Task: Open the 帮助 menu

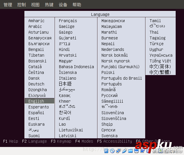Action: point(77,5)
